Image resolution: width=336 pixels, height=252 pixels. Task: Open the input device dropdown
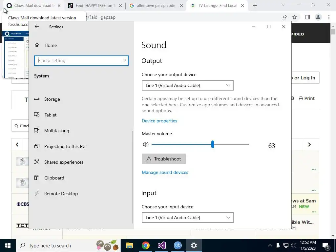click(x=187, y=218)
